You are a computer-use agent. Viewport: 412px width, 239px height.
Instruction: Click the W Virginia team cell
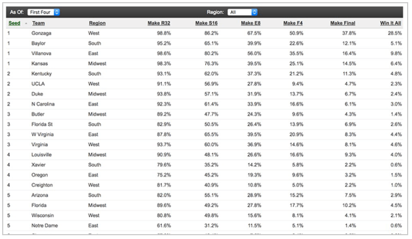43,134
